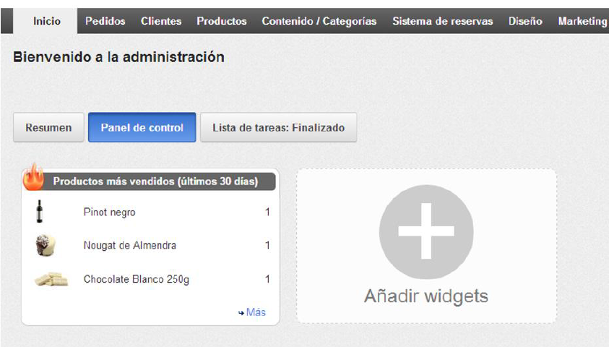Click the Pinot negro wine bottle image
Image resolution: width=609 pixels, height=347 pixels.
[40, 212]
